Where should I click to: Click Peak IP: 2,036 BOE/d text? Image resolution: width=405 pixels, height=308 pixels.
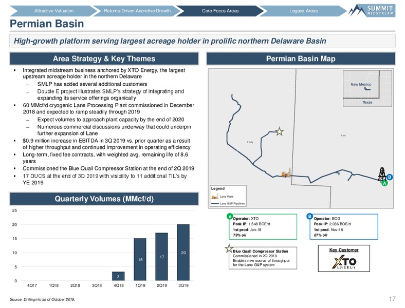point(333,224)
